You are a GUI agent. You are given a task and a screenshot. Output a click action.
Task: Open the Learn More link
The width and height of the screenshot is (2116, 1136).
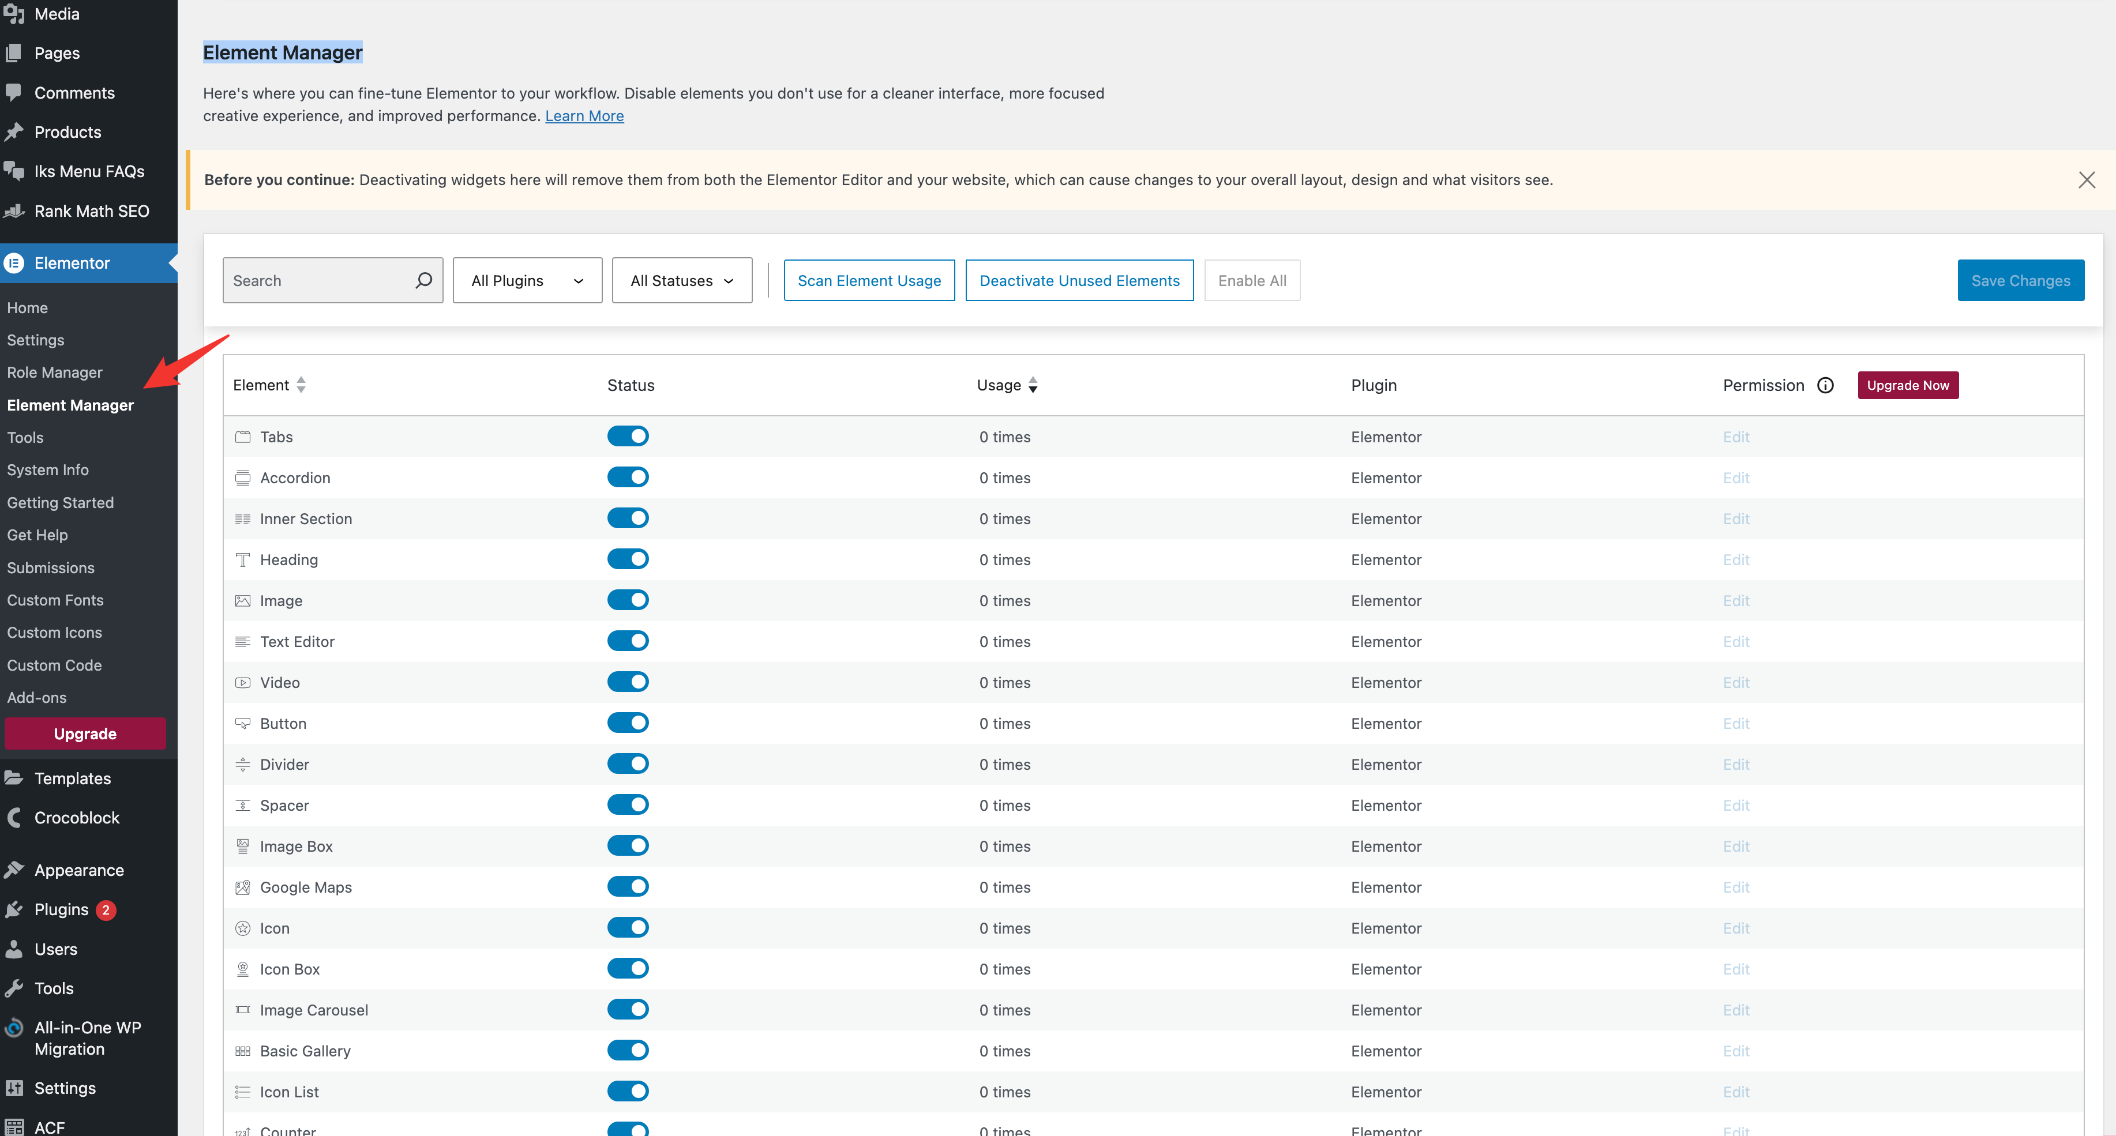point(584,116)
